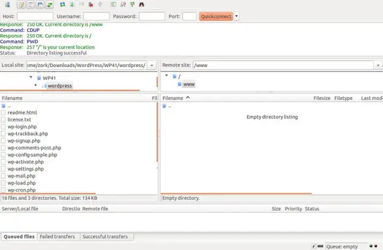Screen dimensions: 383x250
Task: Toggle the message log display
Action: [22, 5]
